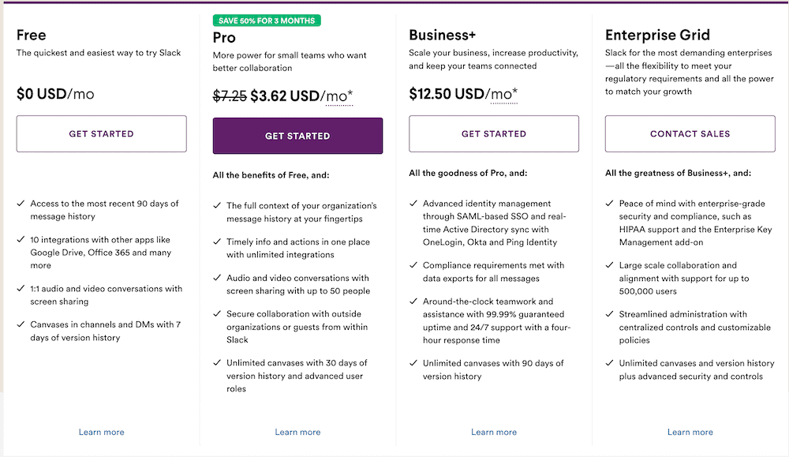This screenshot has height=457, width=789.
Task: Open Learn more under Enterprise Grid
Action: point(690,432)
